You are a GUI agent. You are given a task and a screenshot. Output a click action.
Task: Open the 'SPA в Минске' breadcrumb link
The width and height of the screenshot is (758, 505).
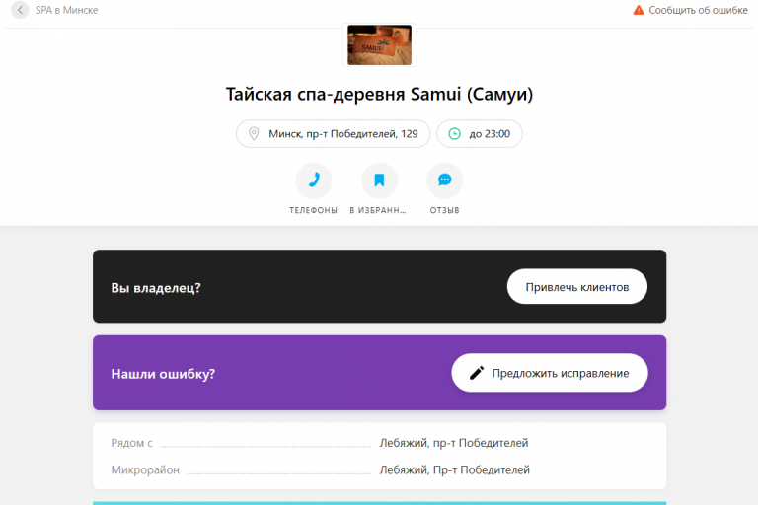(66, 10)
